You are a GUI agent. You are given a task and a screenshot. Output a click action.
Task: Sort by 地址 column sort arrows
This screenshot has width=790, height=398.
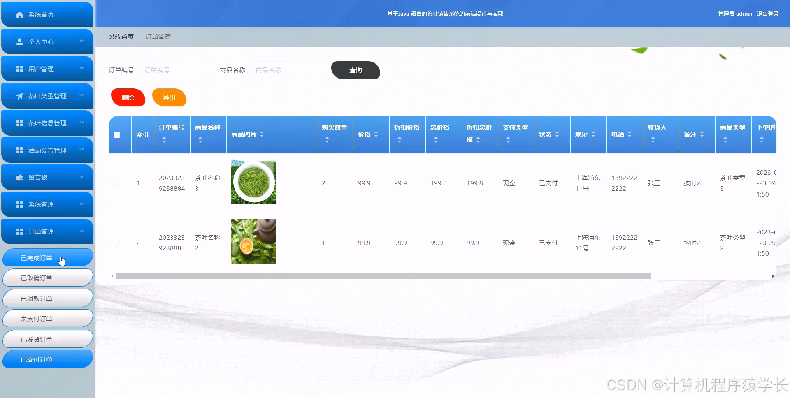coord(593,134)
